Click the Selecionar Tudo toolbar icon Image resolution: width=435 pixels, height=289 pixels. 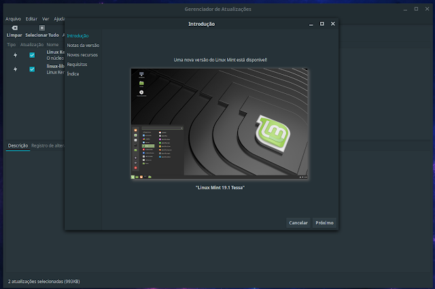[42, 28]
